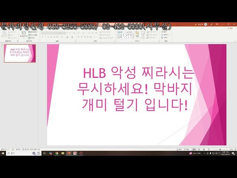This screenshot has width=237, height=178.
Task: Open Google Chrome from taskbar
Action: [x=57, y=153]
